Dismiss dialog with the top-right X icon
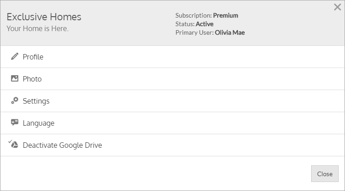Screen dimensions: 345x191 pyautogui.click(x=337, y=7)
